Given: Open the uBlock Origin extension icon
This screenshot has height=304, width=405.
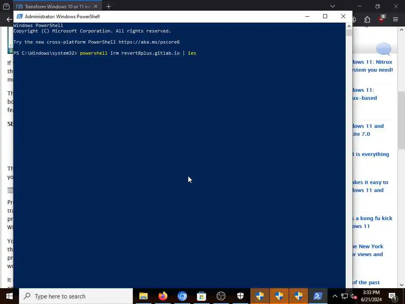Looking at the screenshot, I should click(382, 19).
